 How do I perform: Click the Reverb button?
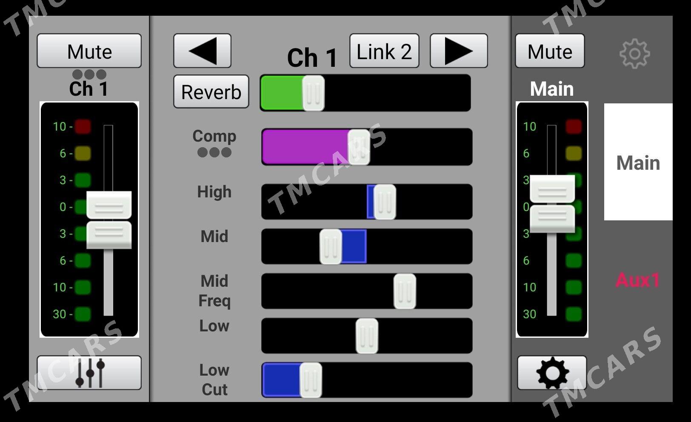coord(211,91)
